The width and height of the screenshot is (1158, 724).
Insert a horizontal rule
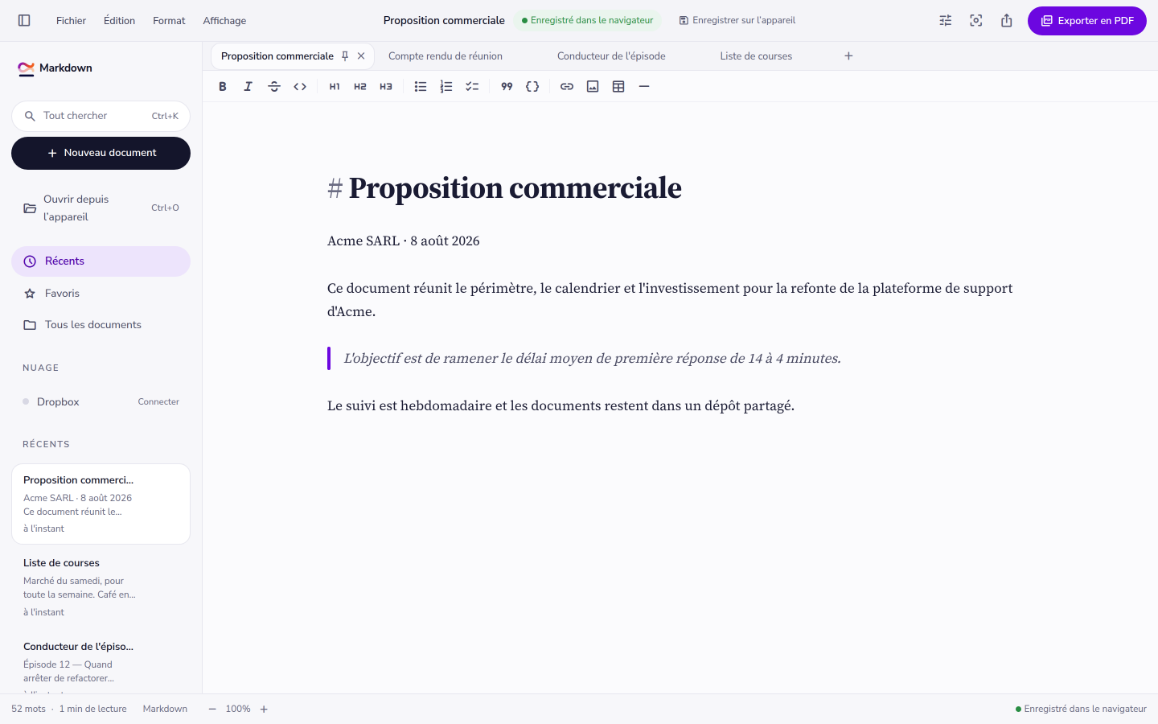click(644, 87)
